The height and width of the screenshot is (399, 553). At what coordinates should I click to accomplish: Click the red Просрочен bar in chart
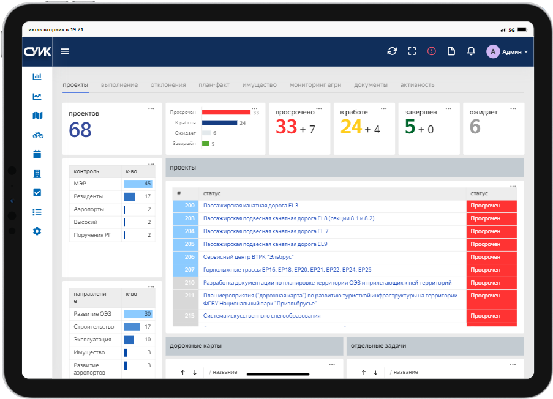(x=226, y=113)
